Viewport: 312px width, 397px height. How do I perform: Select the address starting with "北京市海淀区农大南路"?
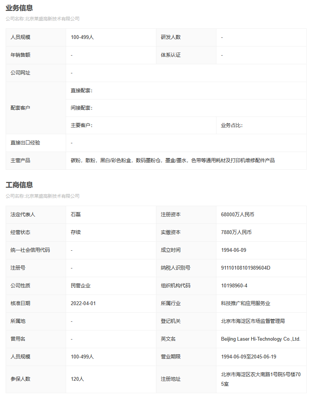click(x=261, y=379)
